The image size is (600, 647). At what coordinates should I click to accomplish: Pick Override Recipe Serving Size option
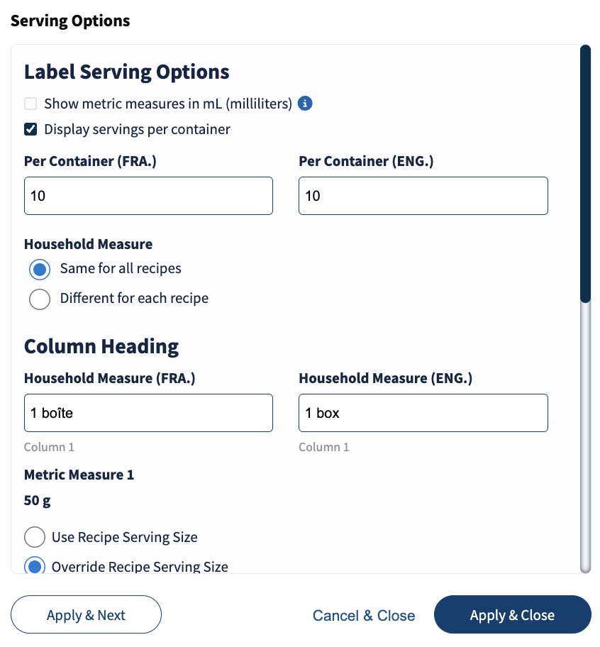35,566
